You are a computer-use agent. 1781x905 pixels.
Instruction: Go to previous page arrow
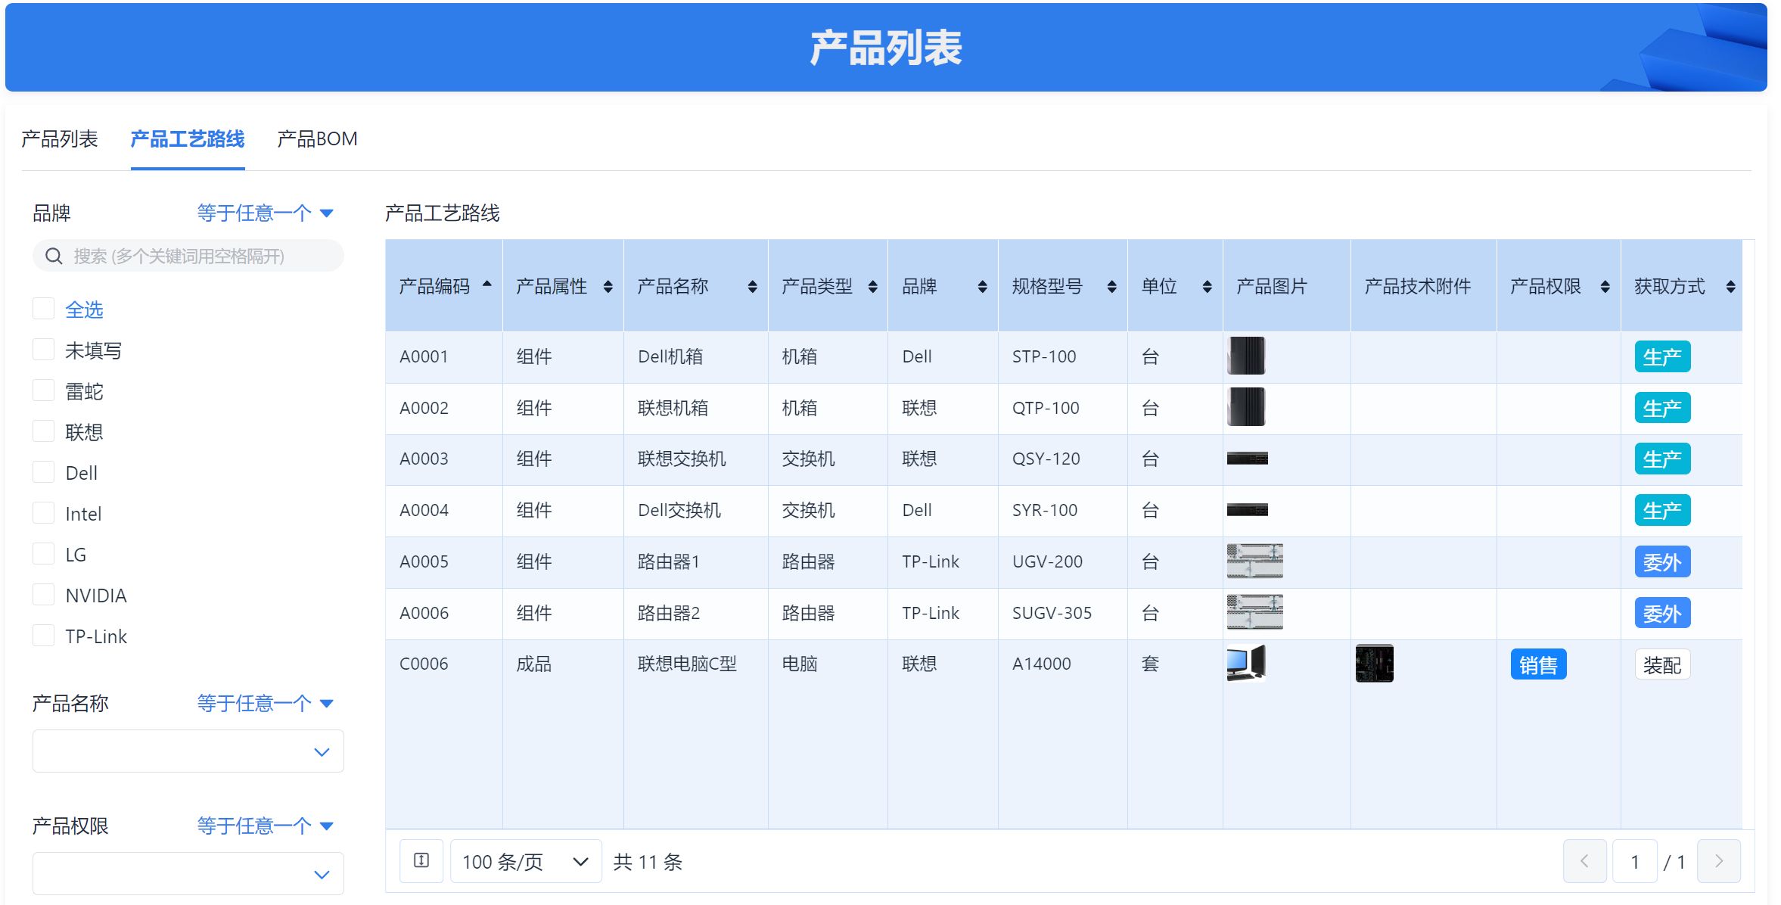[x=1584, y=861]
